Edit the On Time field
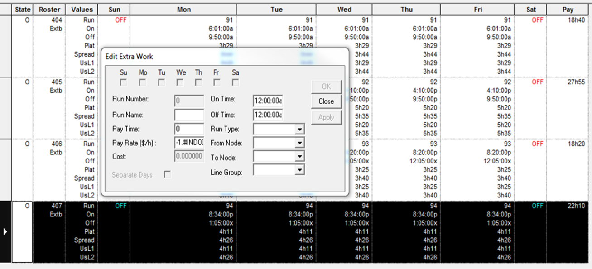 pos(268,101)
